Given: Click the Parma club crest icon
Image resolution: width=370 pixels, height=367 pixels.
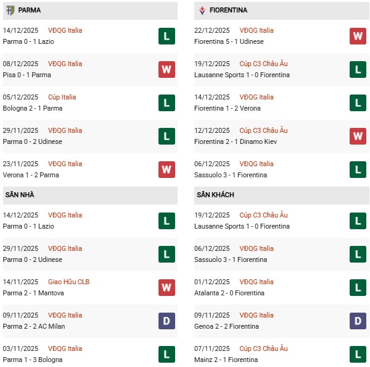Looking at the screenshot, I should pos(10,11).
